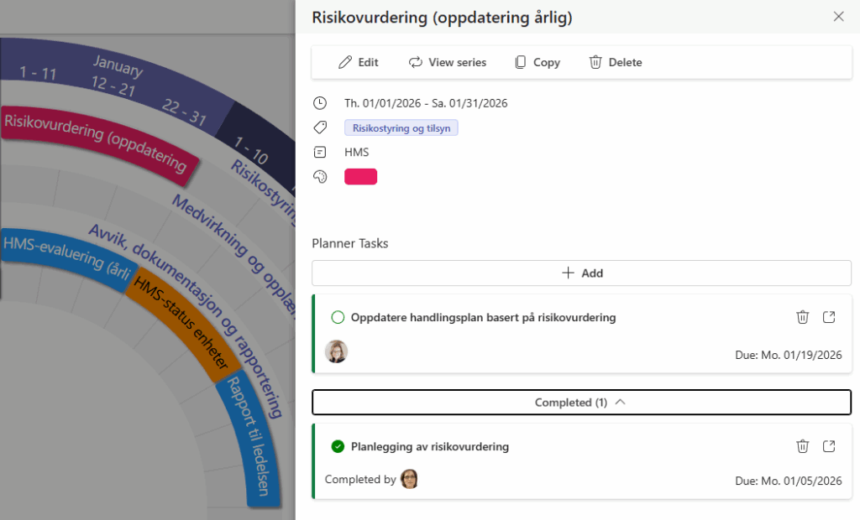860x520 pixels.
Task: Open Oppdatere handlingsplan task in Planner
Action: tap(829, 317)
